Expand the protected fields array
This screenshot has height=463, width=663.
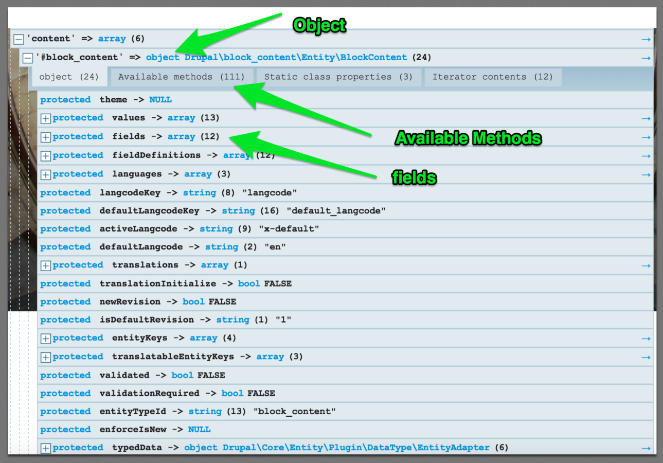tap(46, 137)
